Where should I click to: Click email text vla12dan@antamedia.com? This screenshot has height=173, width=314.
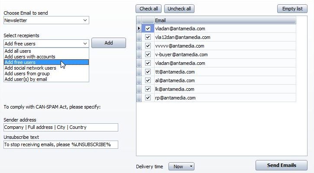click(183, 37)
